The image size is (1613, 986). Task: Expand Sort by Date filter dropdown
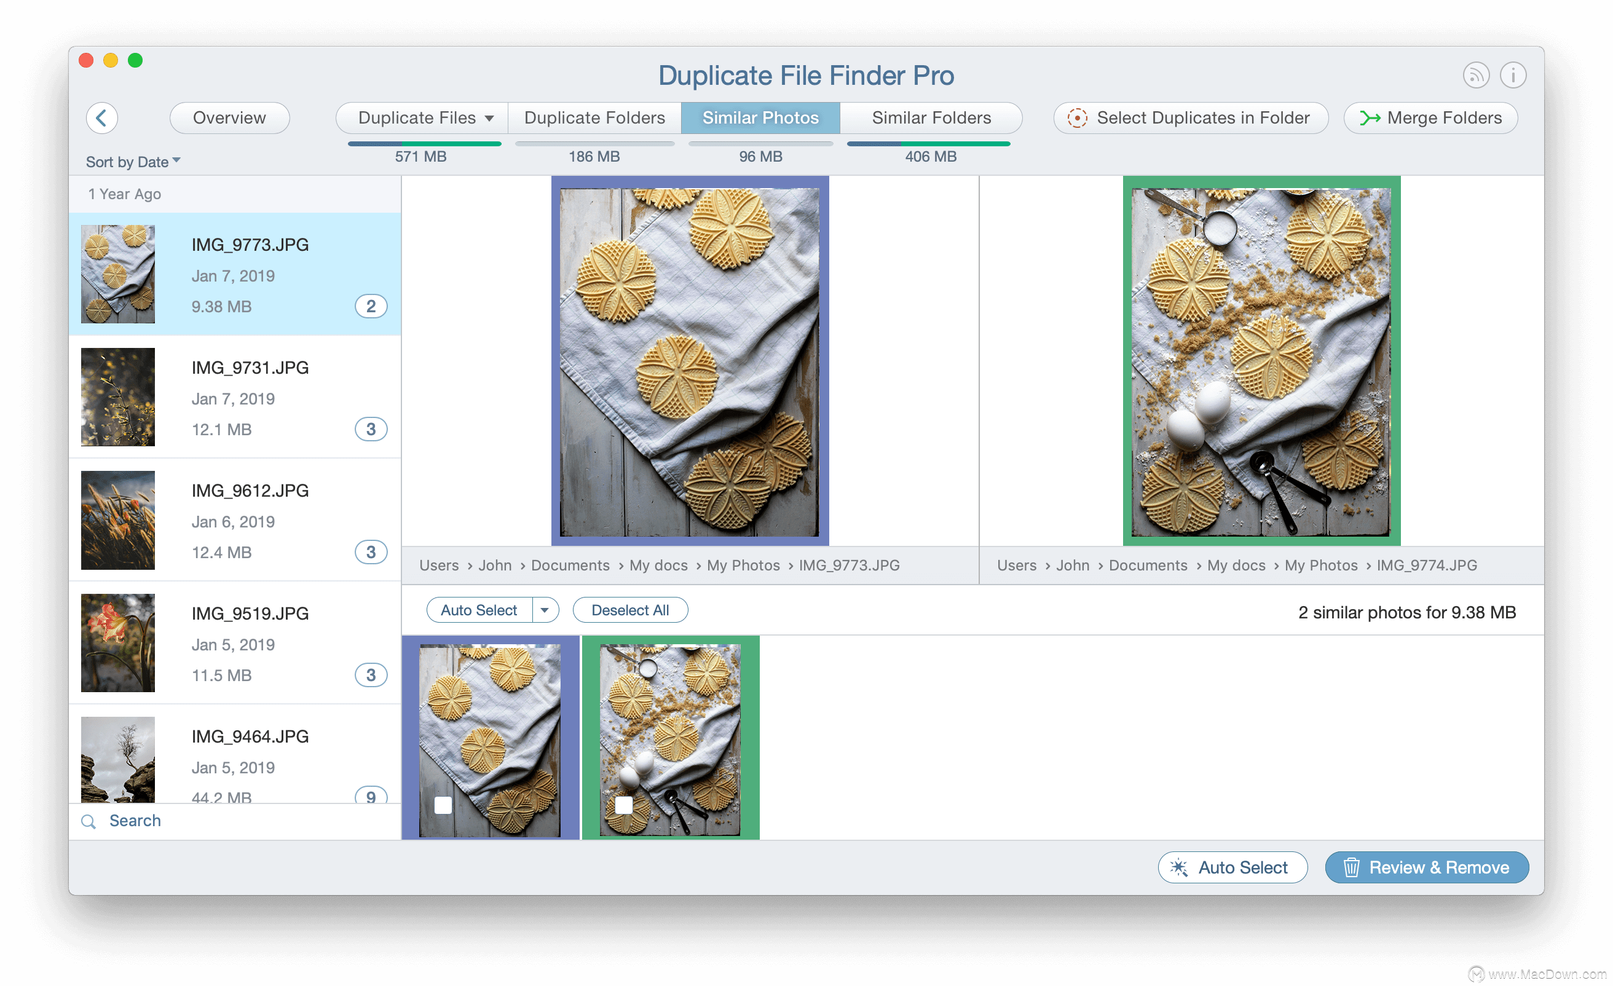click(x=132, y=161)
